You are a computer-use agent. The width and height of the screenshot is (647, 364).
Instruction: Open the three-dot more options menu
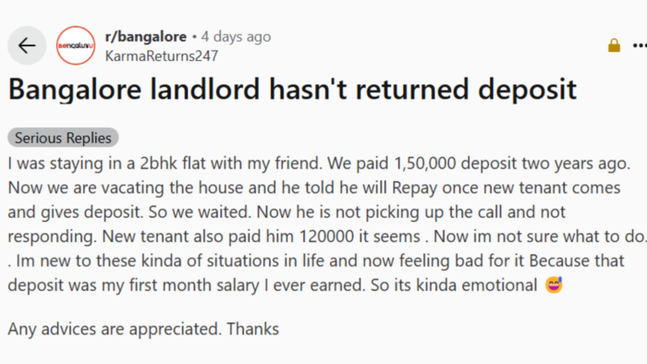click(640, 46)
